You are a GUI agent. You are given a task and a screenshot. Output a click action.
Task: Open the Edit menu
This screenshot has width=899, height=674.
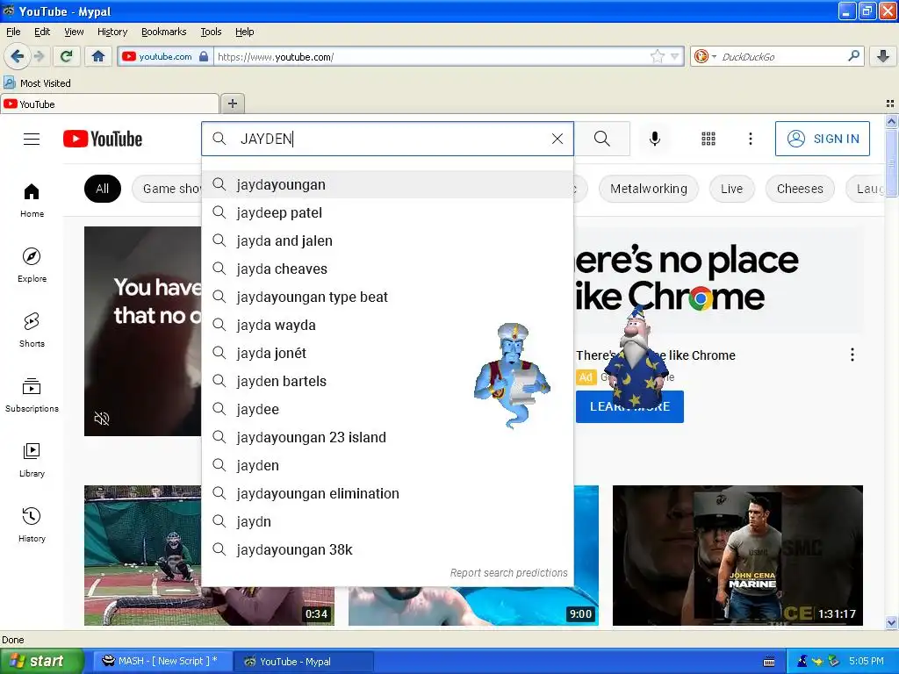click(x=42, y=32)
